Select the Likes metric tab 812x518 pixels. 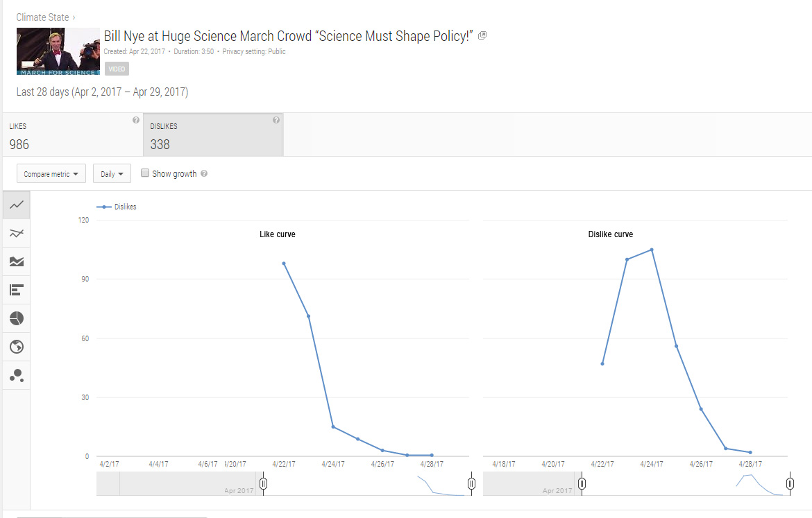click(71, 135)
